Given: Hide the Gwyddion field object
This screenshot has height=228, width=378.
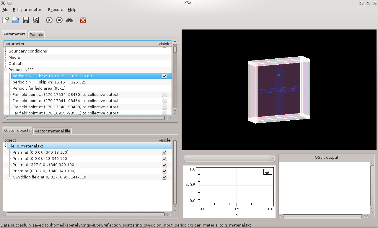Looking at the screenshot, I should [164, 177].
